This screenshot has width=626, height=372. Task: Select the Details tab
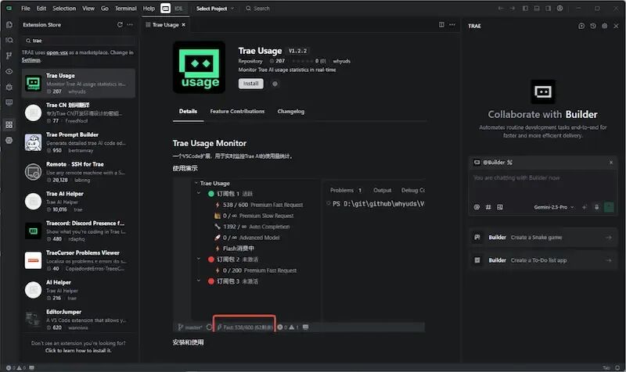[x=188, y=111]
